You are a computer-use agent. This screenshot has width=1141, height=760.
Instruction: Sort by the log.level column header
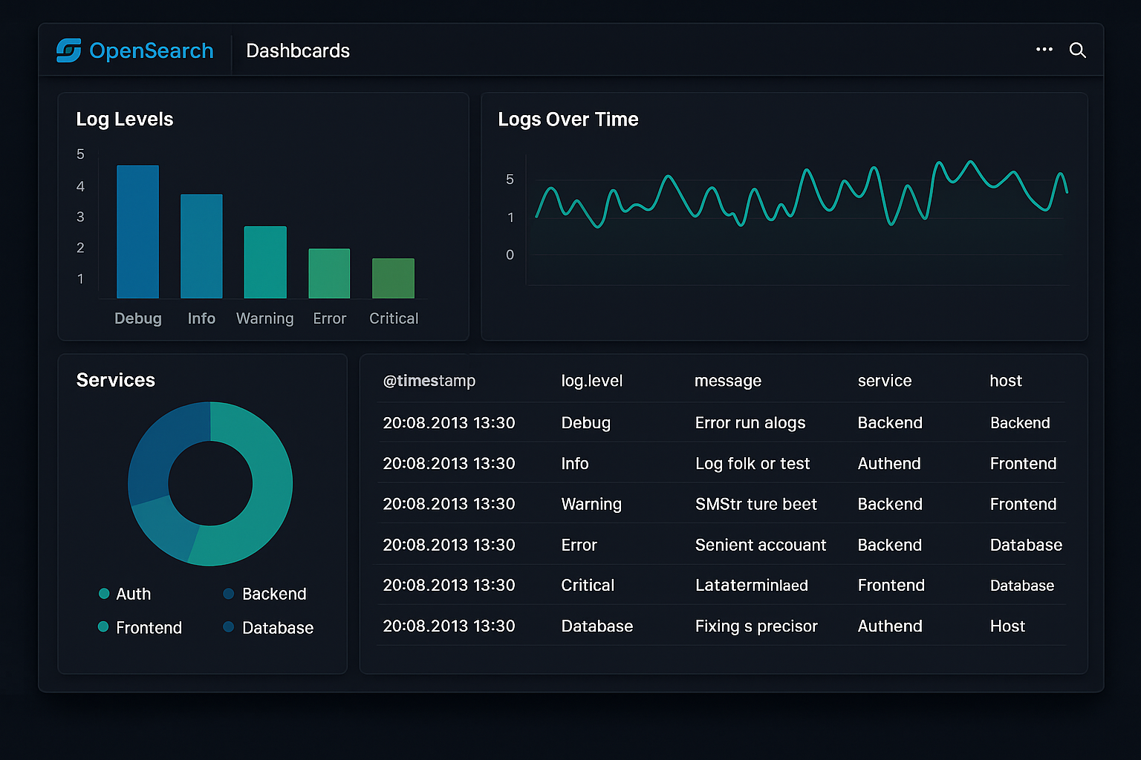click(x=591, y=380)
